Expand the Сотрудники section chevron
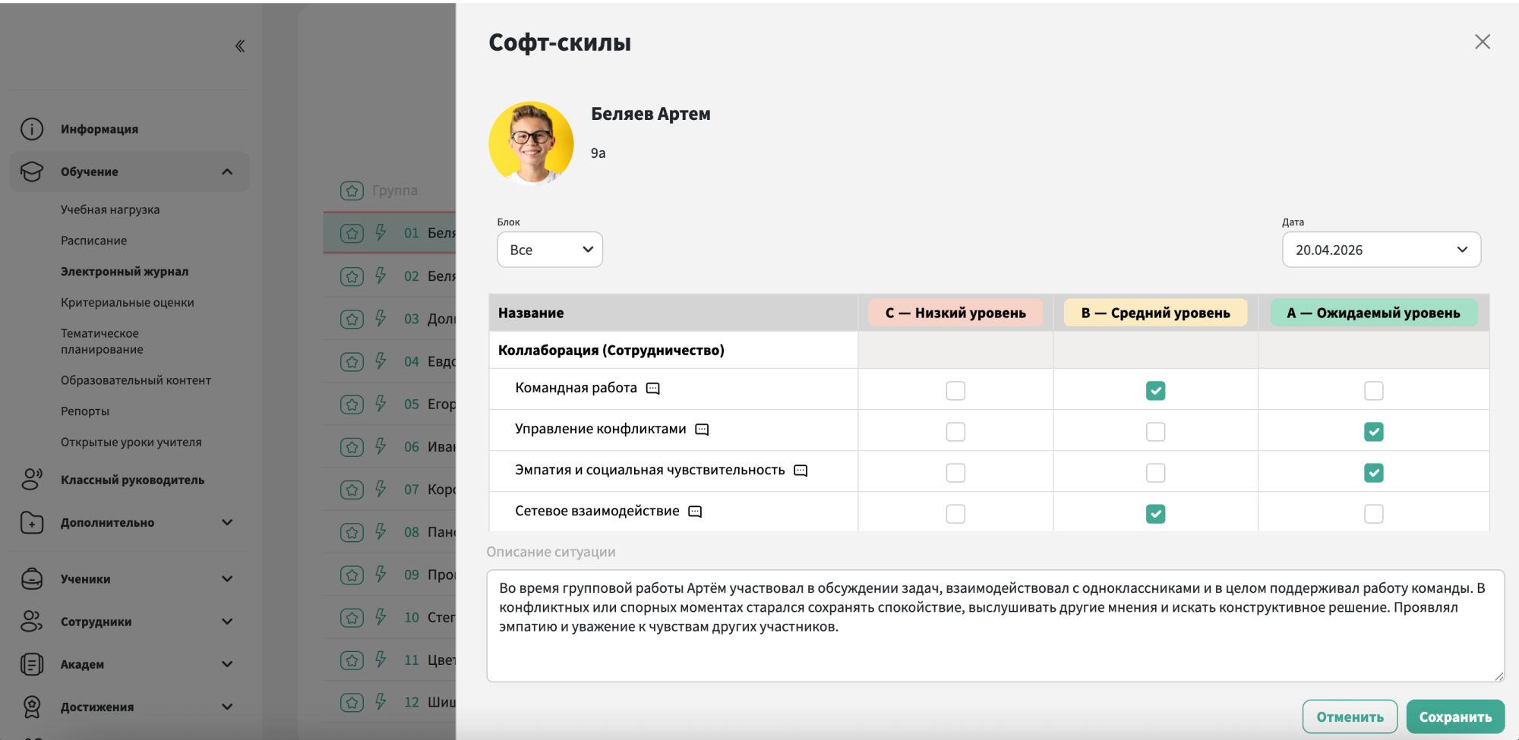The width and height of the screenshot is (1519, 740). (x=227, y=621)
